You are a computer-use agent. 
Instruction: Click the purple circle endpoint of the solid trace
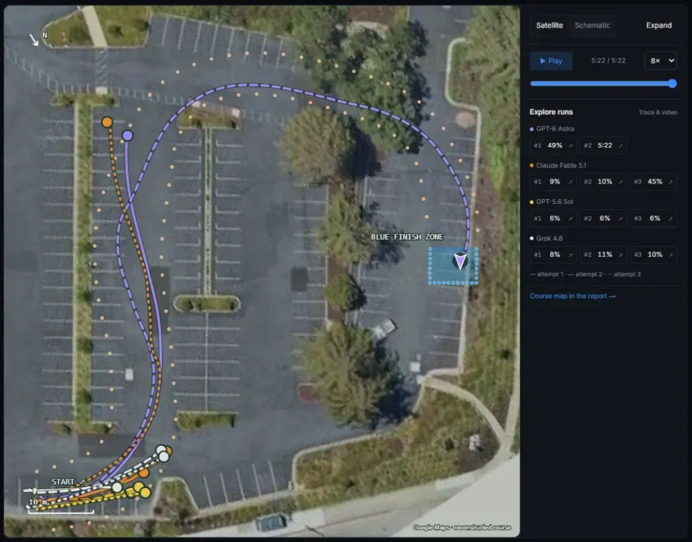click(127, 136)
